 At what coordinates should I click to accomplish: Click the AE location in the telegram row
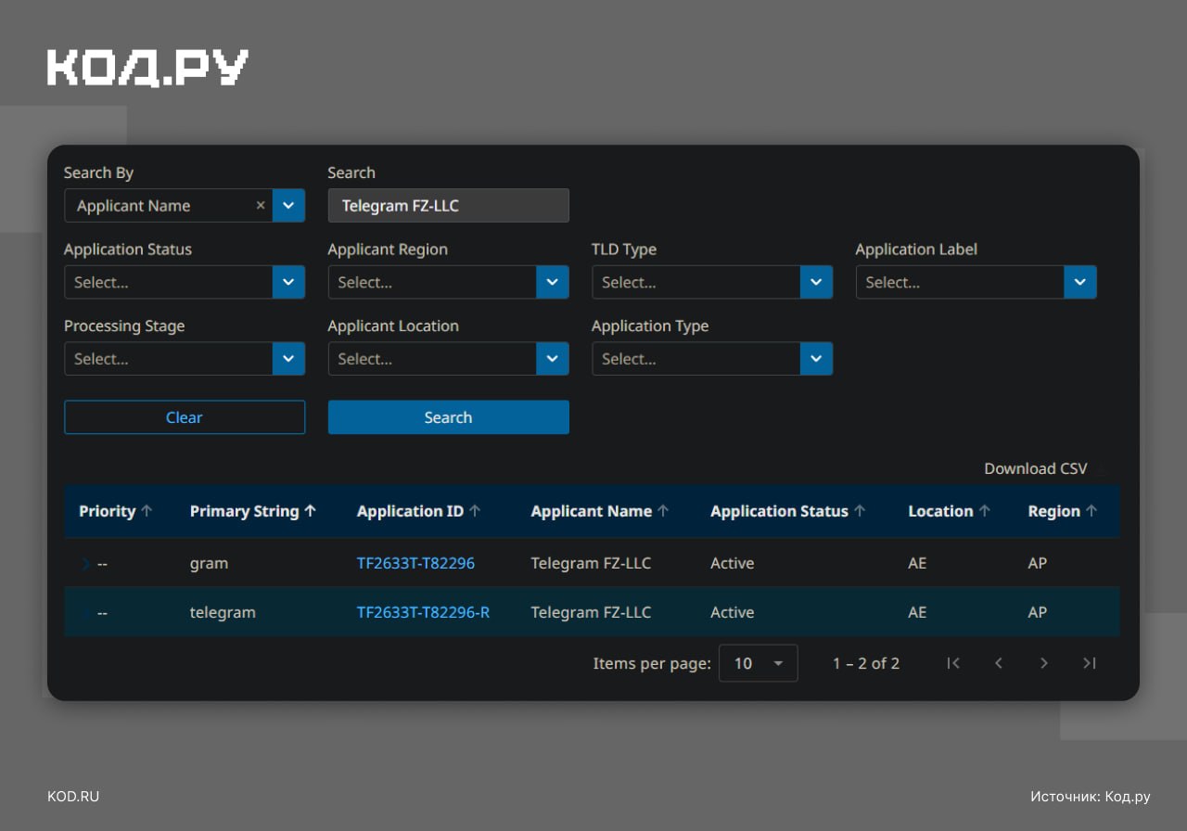pyautogui.click(x=917, y=612)
